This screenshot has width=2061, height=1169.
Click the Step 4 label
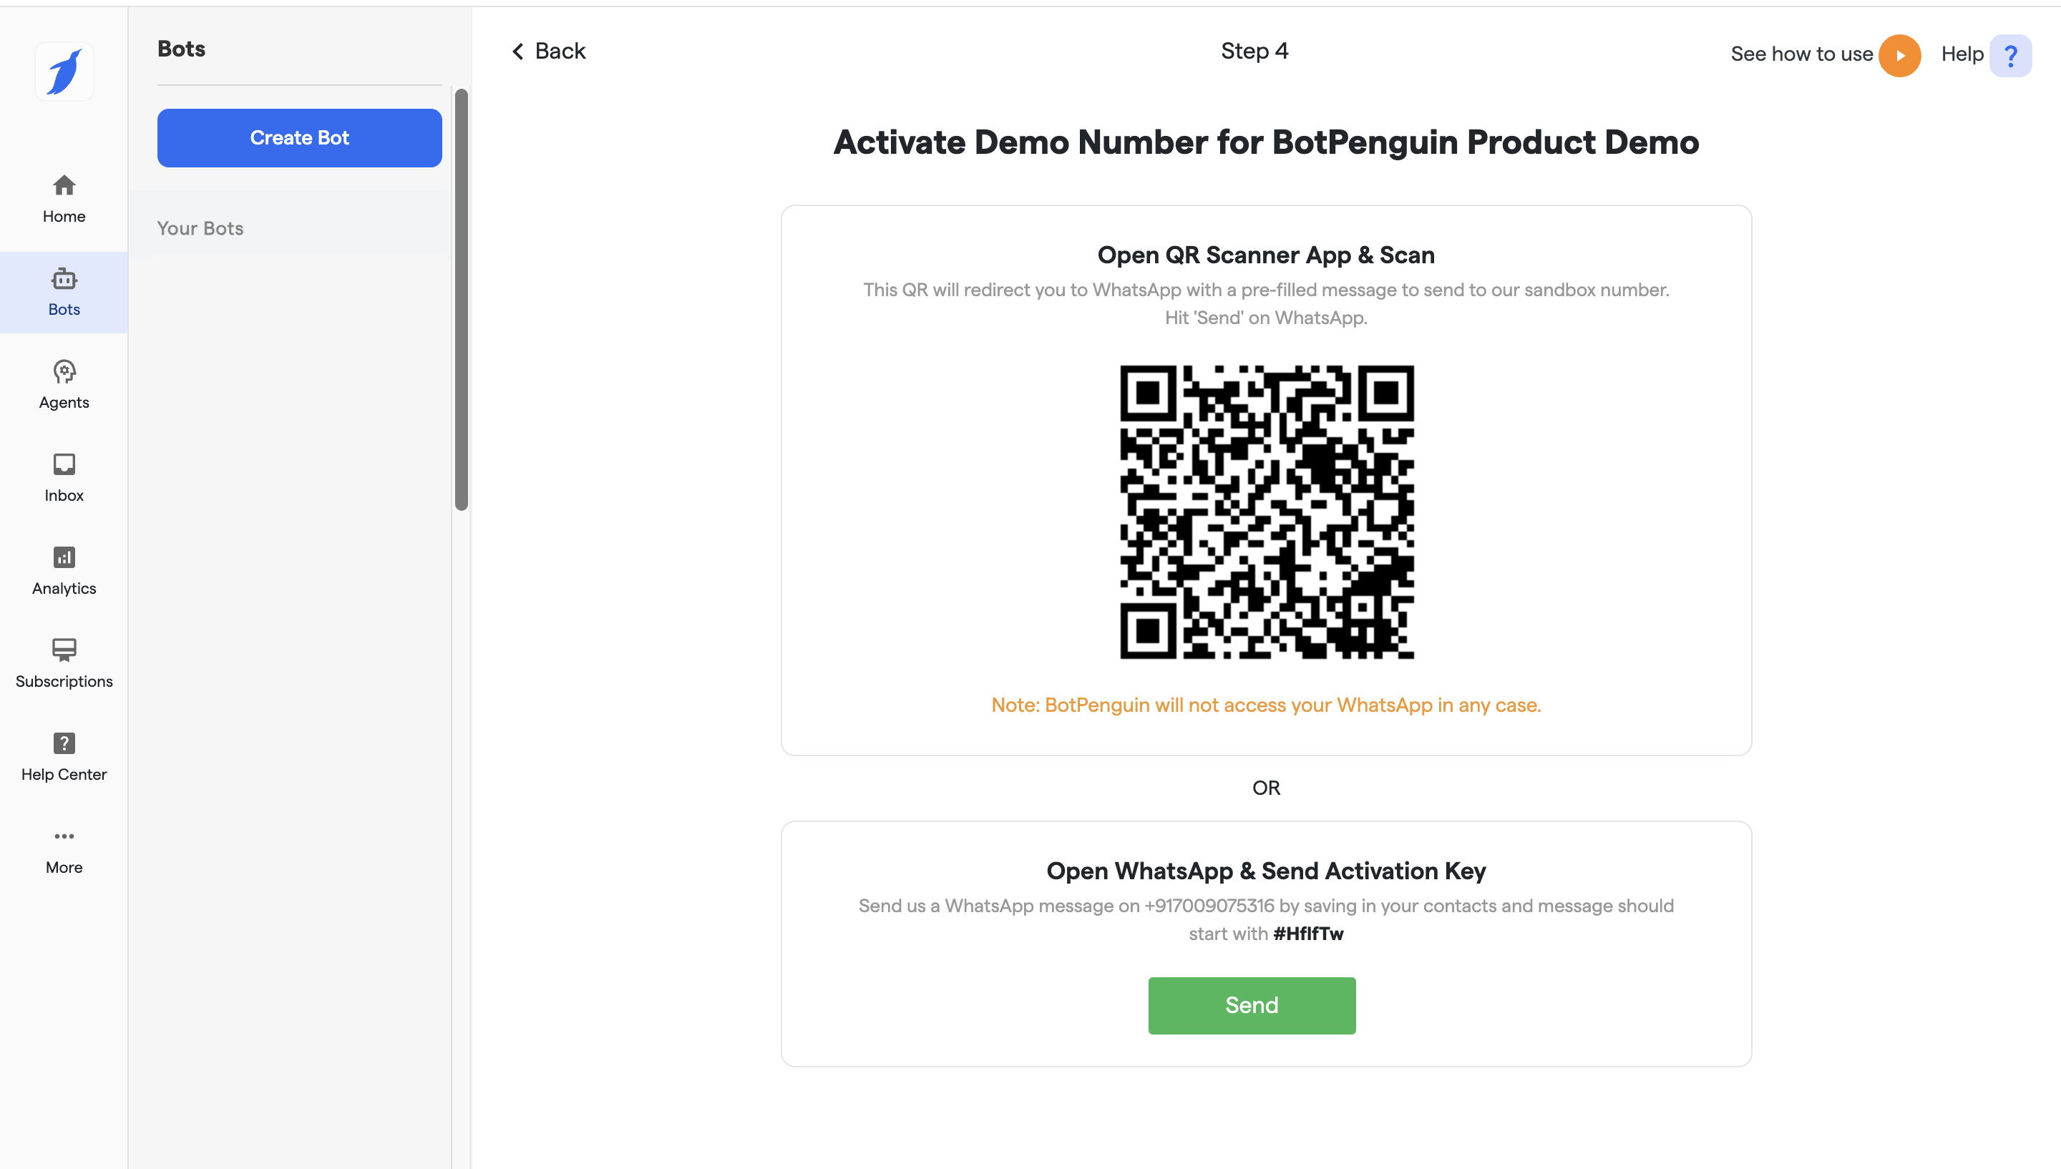pyautogui.click(x=1254, y=51)
